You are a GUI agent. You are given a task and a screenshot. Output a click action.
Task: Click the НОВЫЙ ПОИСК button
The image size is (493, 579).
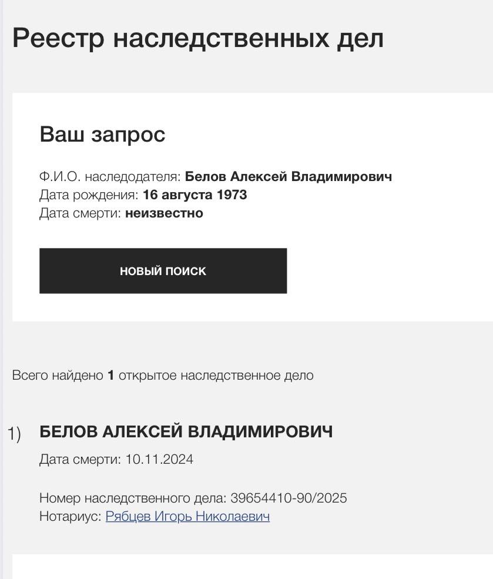click(163, 271)
